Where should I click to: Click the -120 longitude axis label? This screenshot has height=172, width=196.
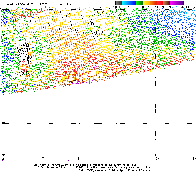pyautogui.click(x=3, y=159)
